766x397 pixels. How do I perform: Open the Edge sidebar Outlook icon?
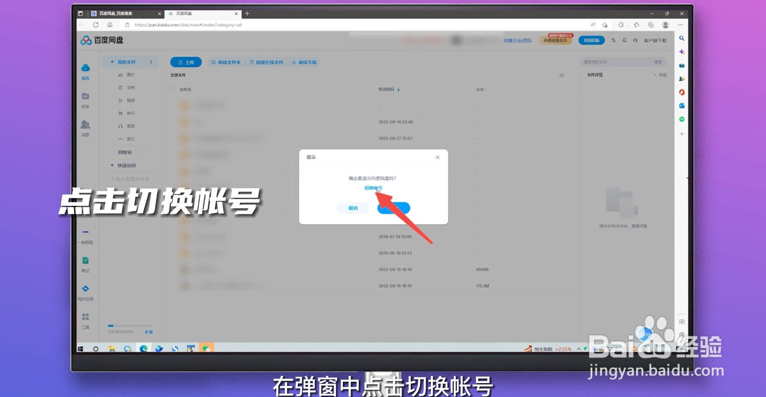point(682,105)
